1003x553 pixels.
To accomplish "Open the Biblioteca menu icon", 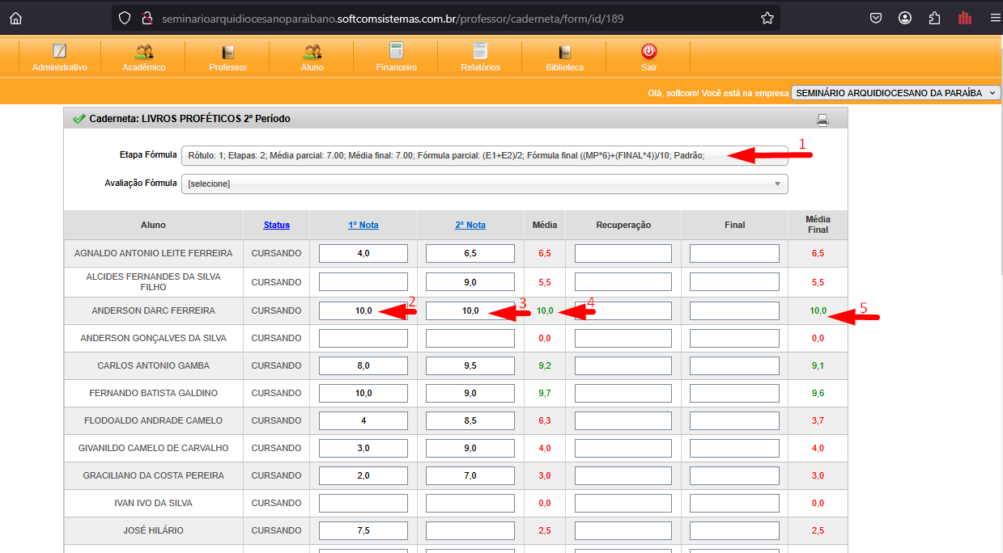I will coord(564,52).
